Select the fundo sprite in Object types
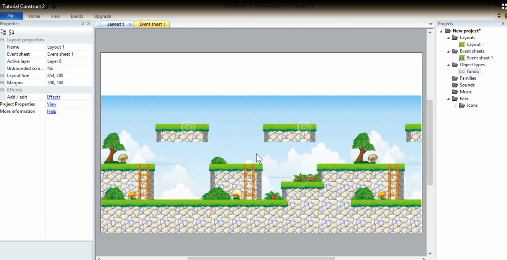The height and width of the screenshot is (260, 507). tap(473, 71)
